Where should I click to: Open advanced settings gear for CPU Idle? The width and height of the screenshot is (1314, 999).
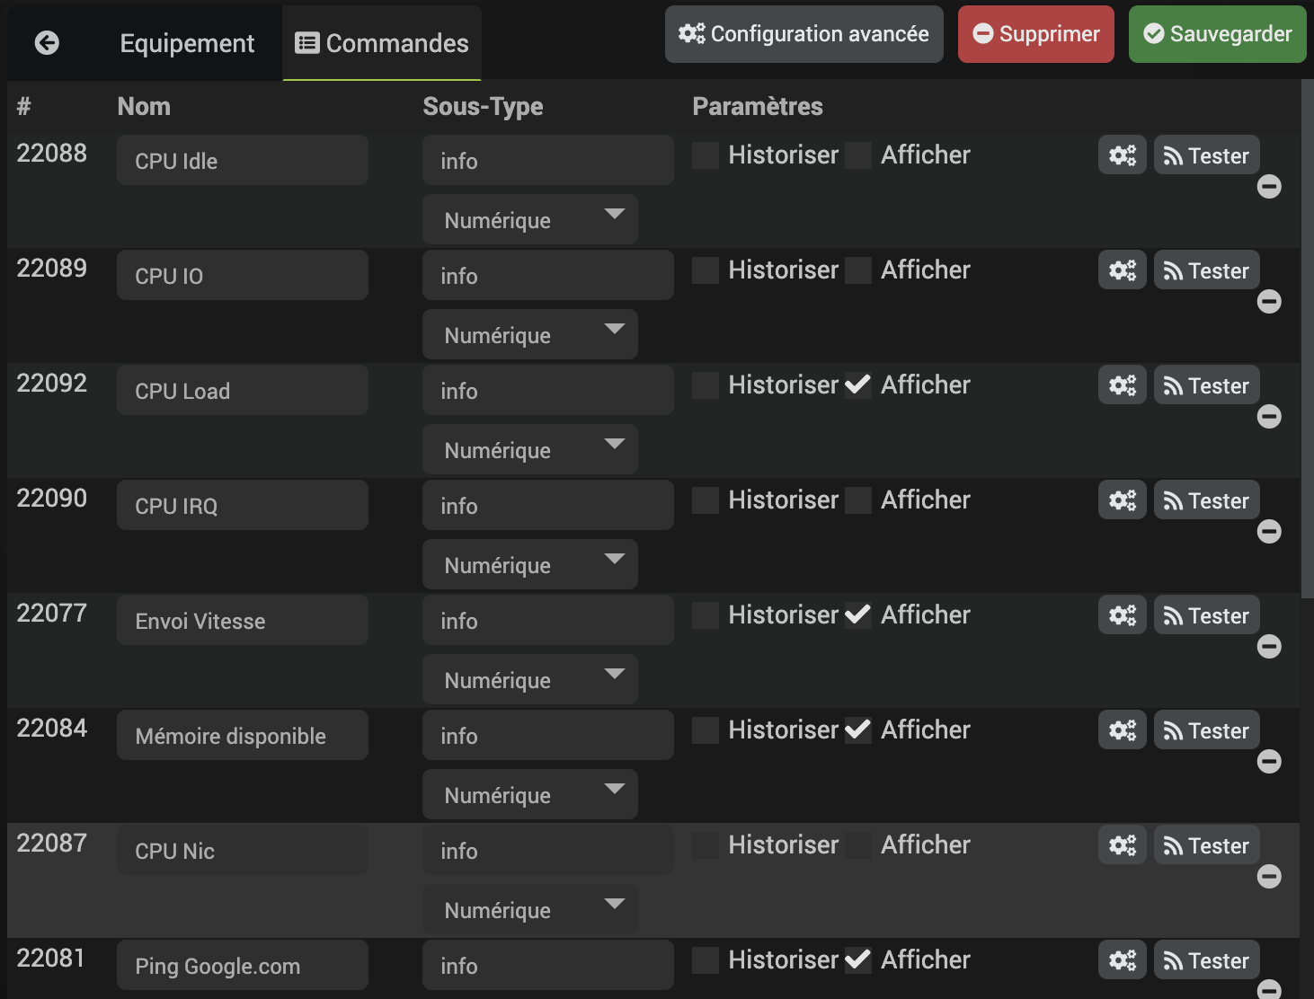[1122, 155]
